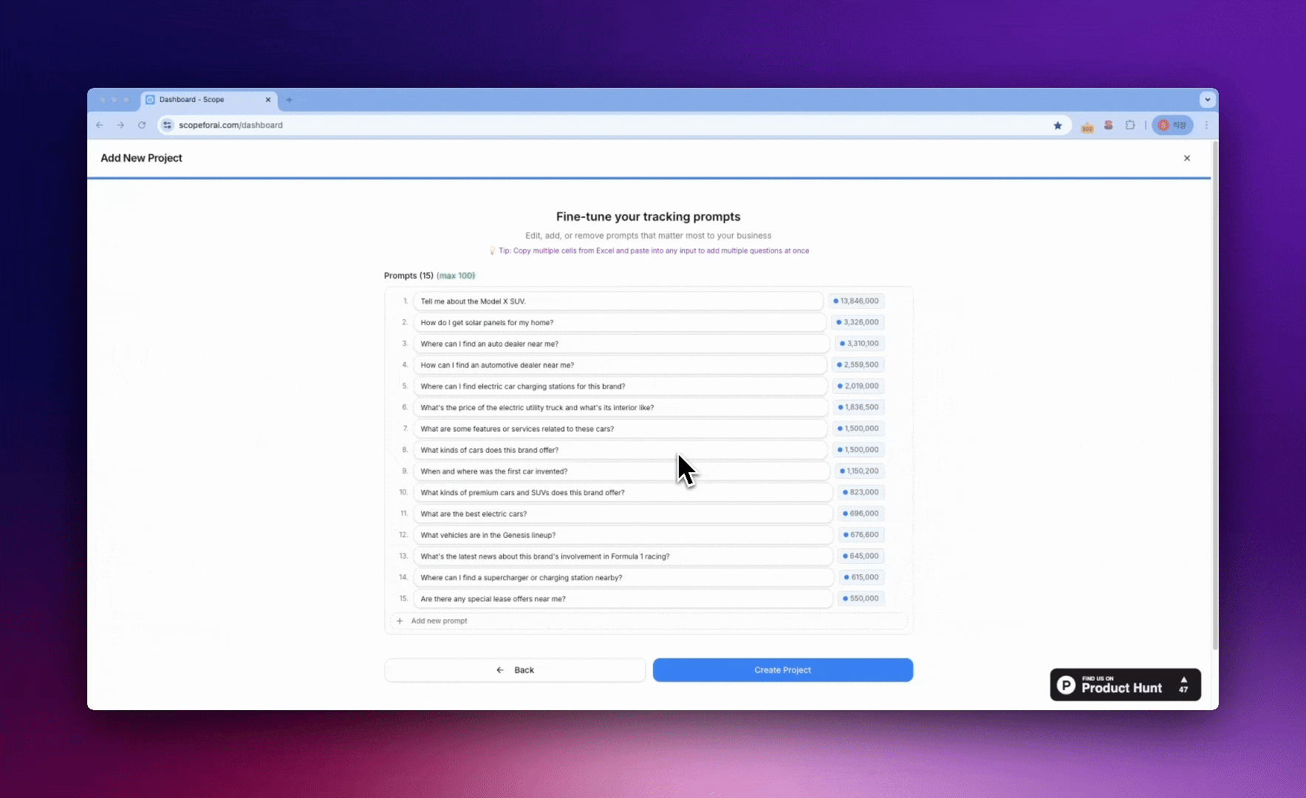Reload the page with the refresh icon
1306x798 pixels.
(x=142, y=125)
